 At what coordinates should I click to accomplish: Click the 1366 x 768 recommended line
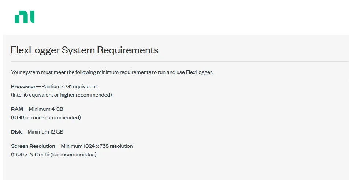[53, 154]
